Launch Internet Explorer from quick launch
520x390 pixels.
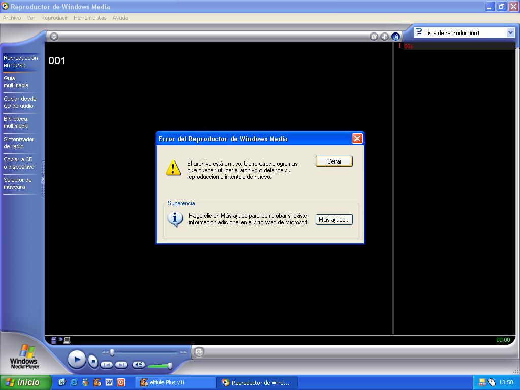(74, 382)
